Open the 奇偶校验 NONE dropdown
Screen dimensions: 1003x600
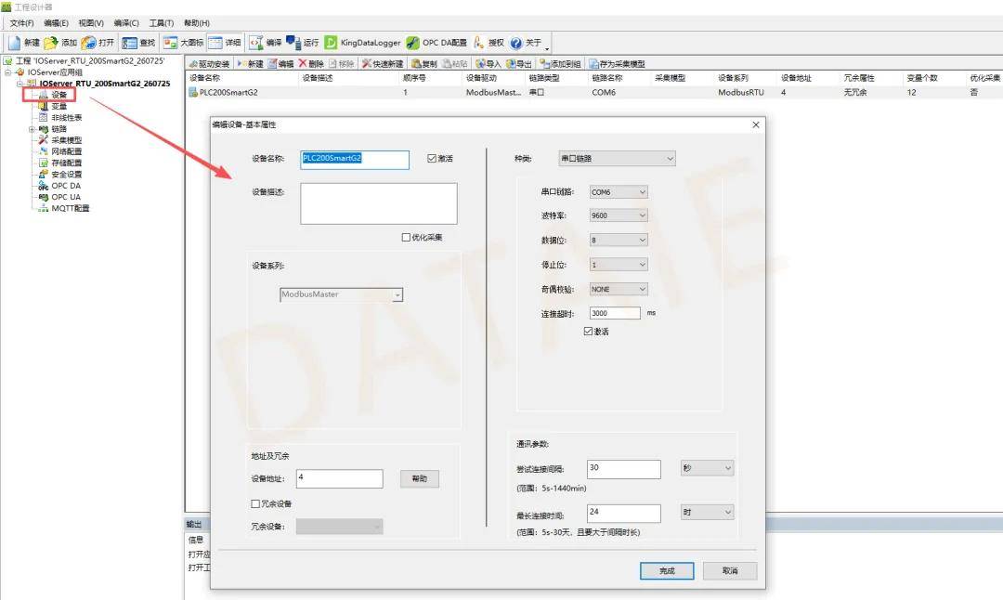coord(619,289)
